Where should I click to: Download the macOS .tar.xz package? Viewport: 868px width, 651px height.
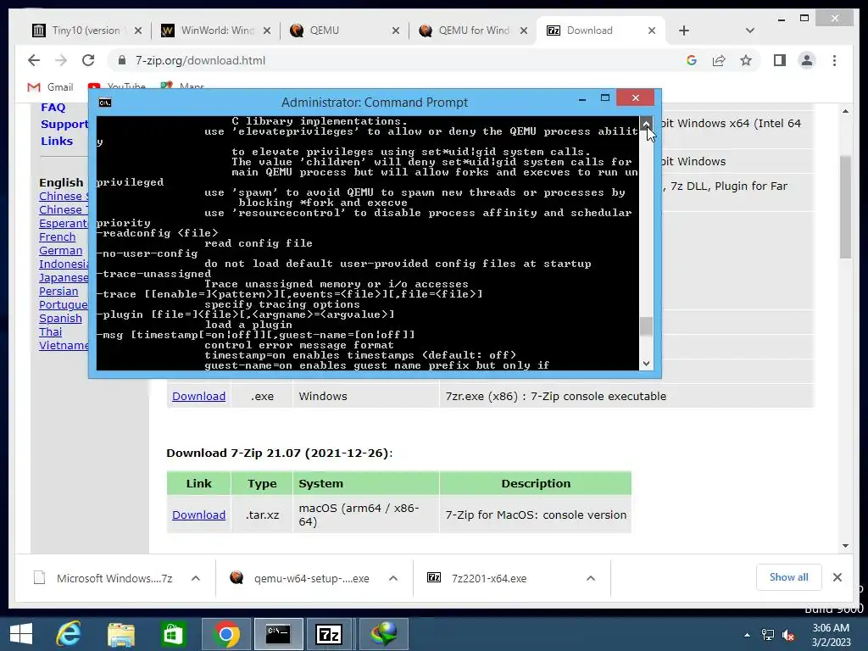point(198,515)
